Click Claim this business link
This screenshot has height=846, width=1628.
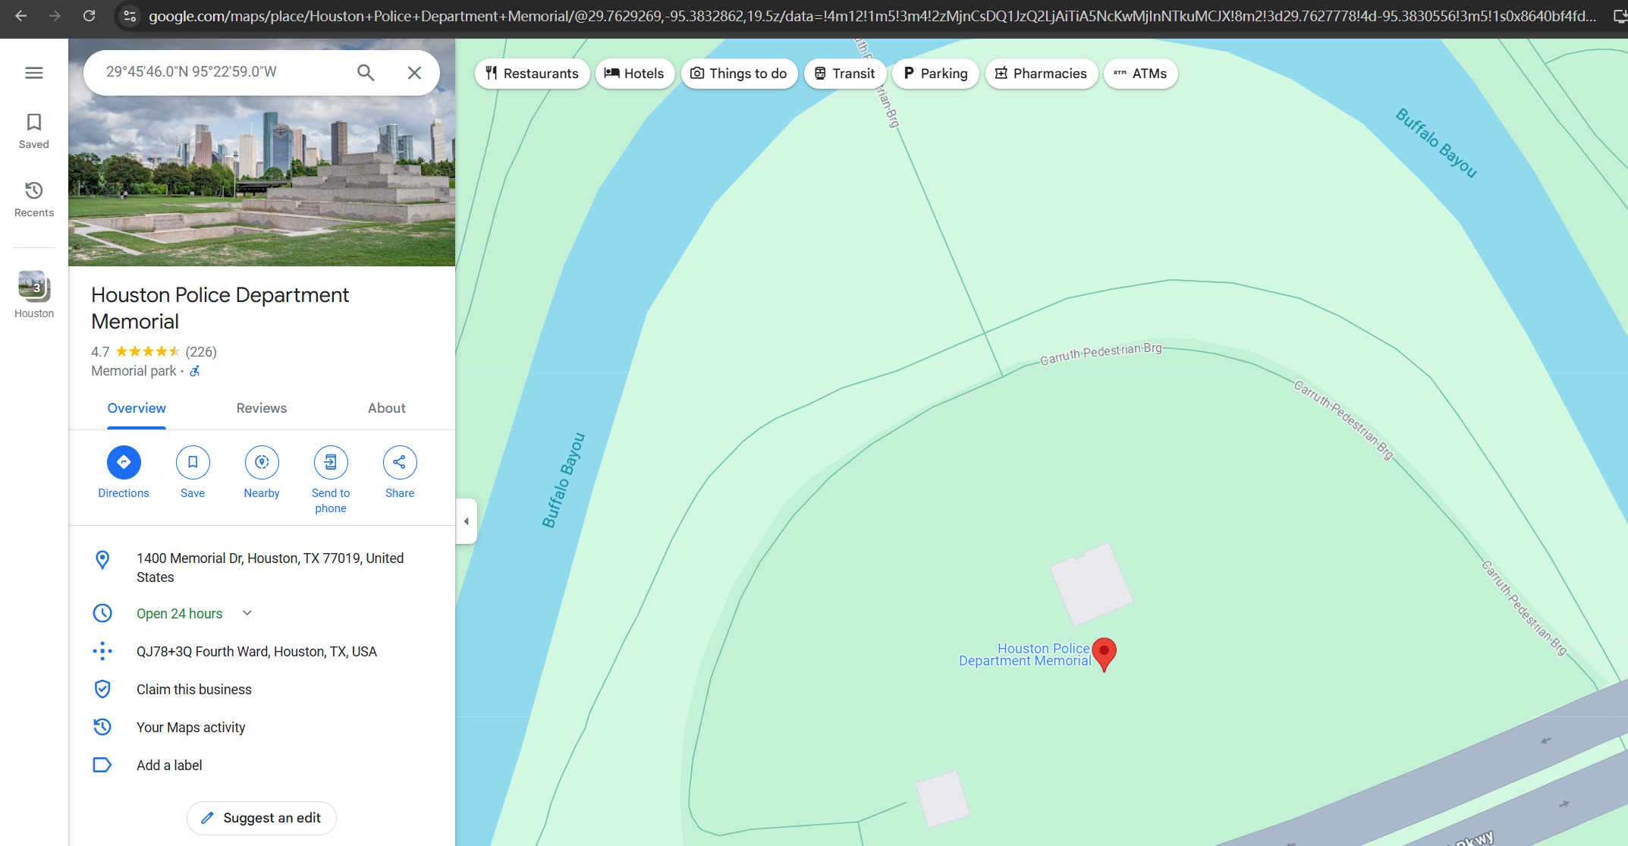194,690
